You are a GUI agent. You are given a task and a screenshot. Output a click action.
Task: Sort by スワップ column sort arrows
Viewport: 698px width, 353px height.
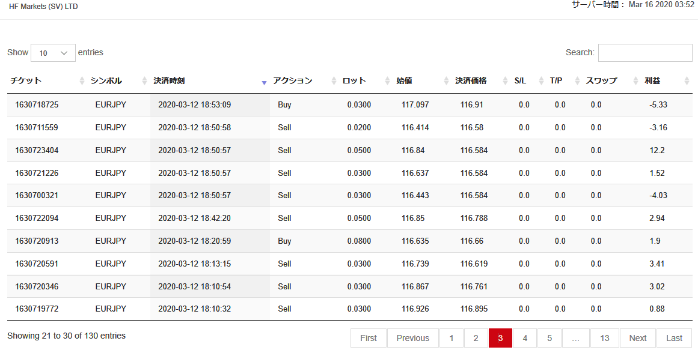pos(635,81)
